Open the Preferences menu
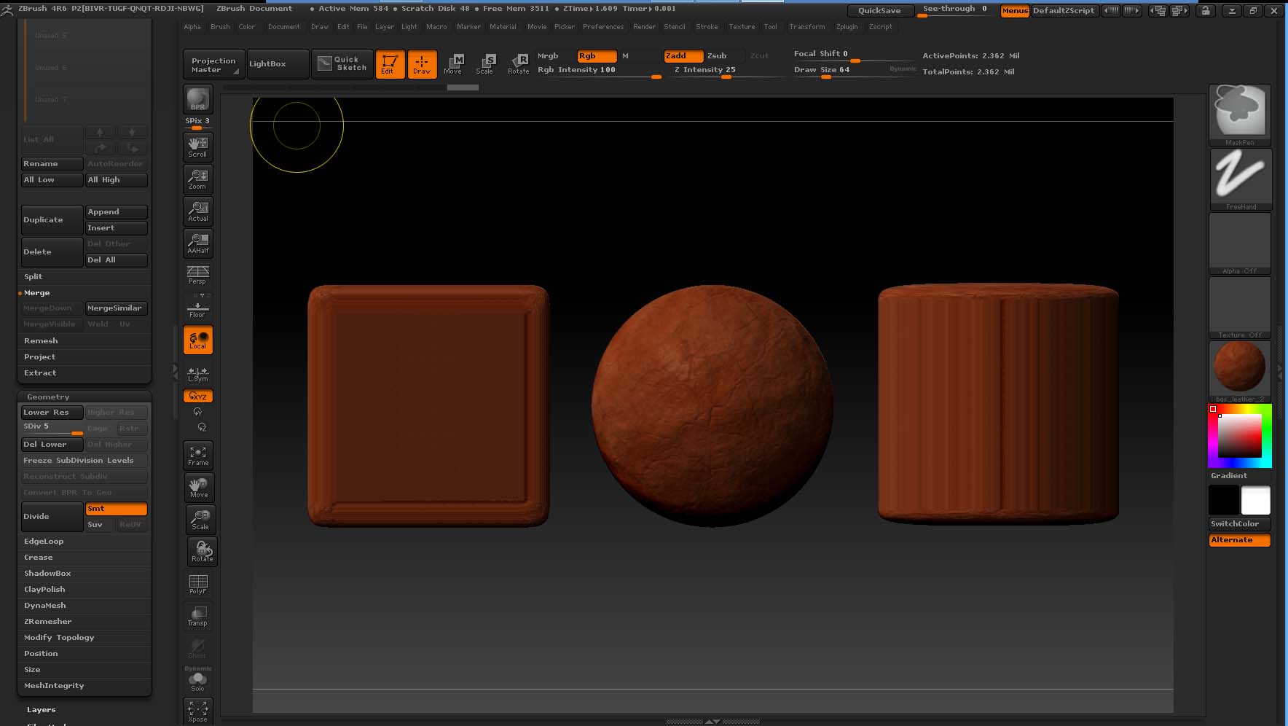 pos(603,27)
